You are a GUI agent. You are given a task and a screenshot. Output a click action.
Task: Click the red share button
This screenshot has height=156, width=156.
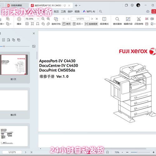pyautogui.click(x=154, y=12)
